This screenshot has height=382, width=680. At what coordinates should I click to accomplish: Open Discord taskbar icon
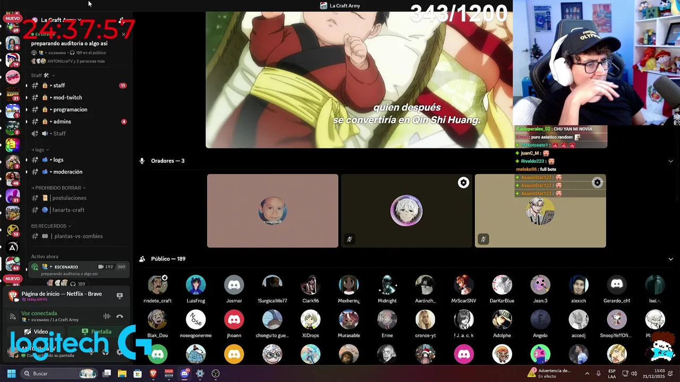click(184, 374)
